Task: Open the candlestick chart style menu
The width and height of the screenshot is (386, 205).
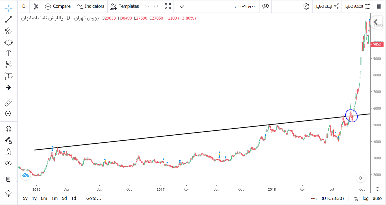Action: [36, 6]
